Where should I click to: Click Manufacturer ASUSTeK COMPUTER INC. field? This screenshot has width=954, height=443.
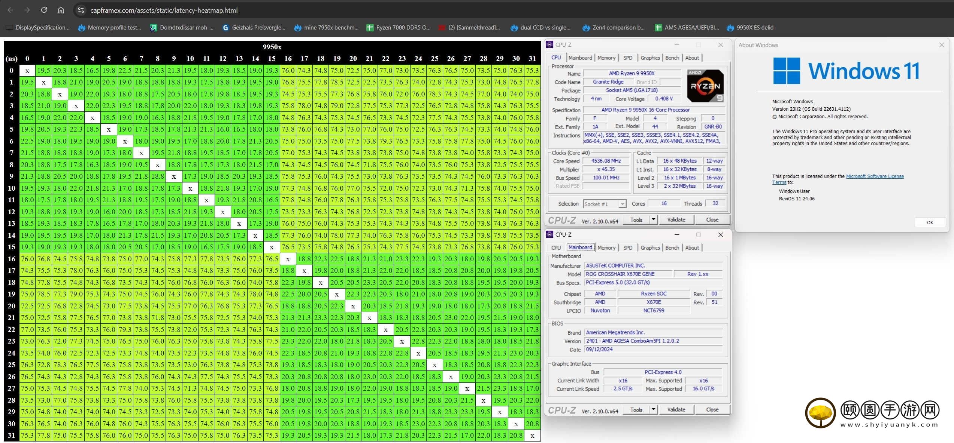coord(653,265)
